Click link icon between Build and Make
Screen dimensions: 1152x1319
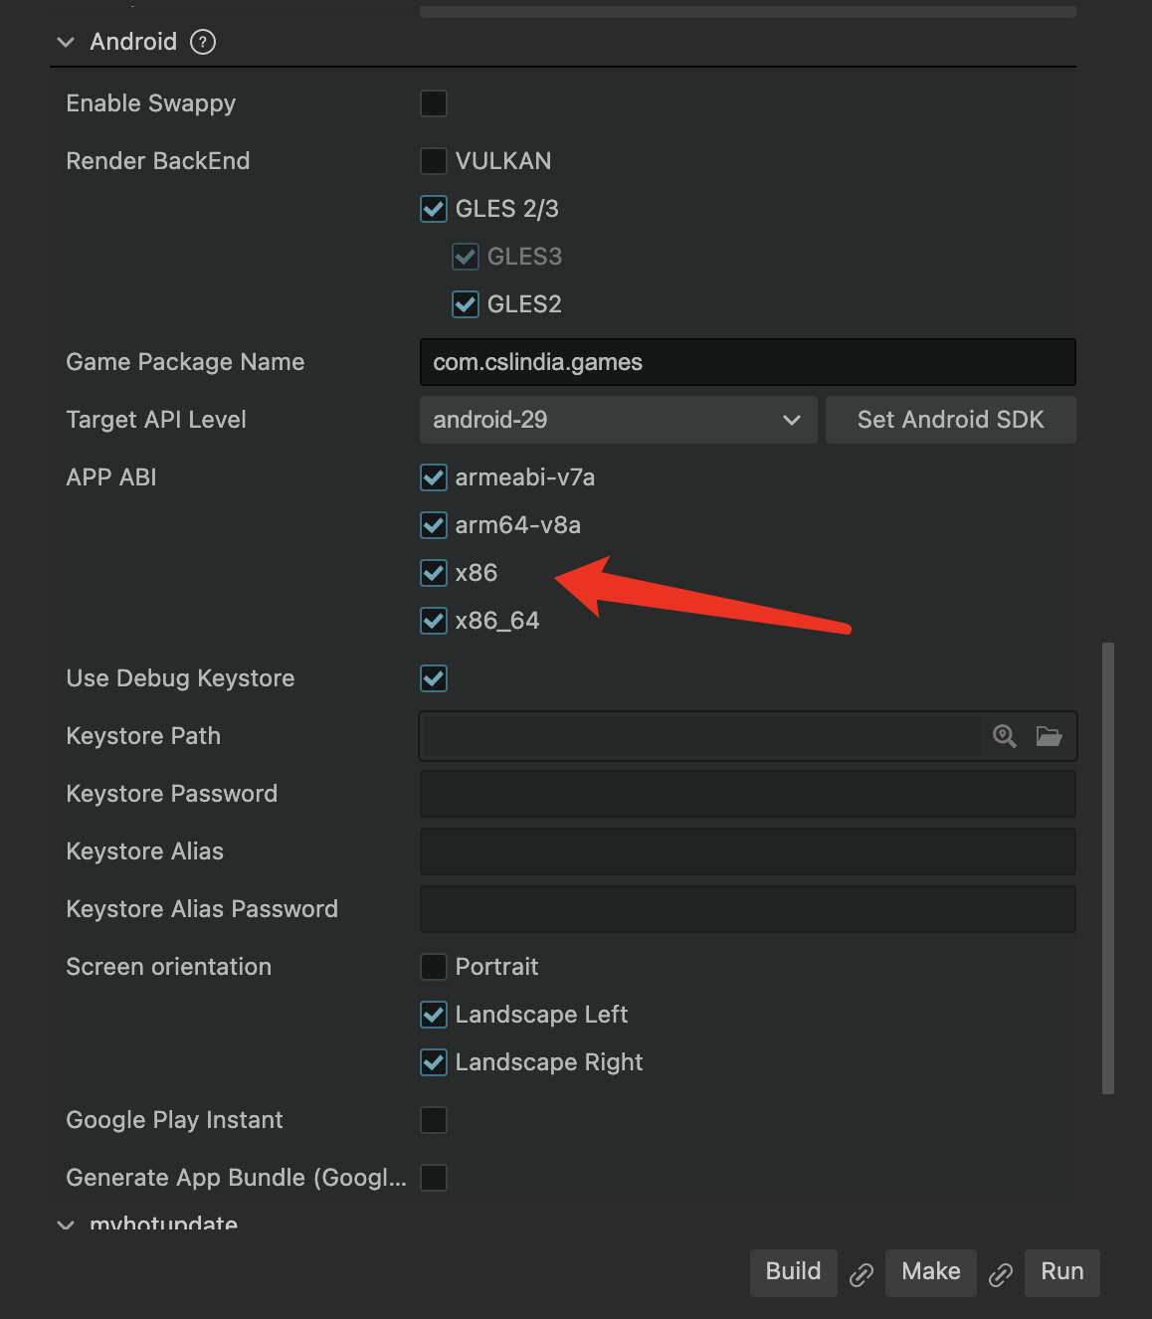pyautogui.click(x=862, y=1274)
